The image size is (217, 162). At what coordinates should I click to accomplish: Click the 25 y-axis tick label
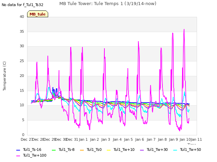pyautogui.click(x=22, y=61)
